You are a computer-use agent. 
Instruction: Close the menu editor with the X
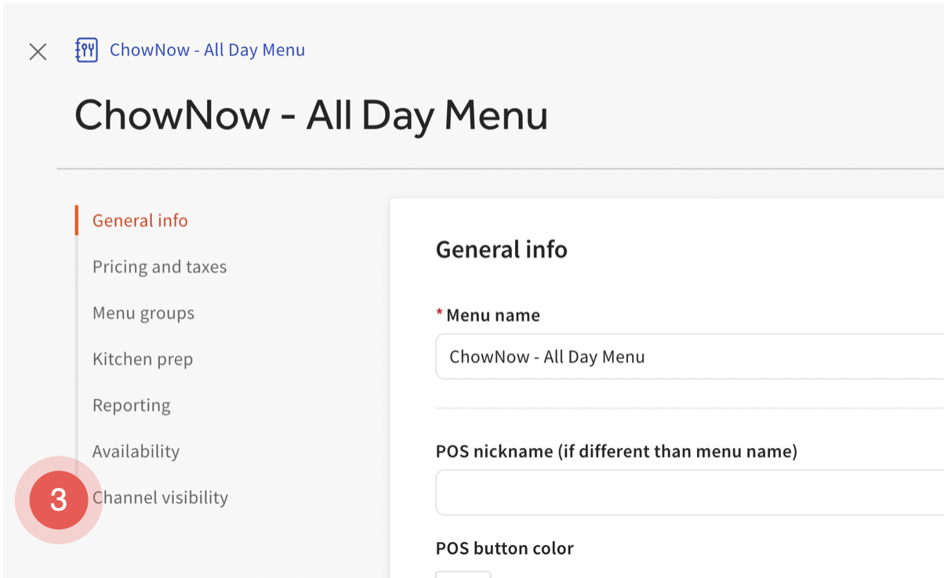38,51
